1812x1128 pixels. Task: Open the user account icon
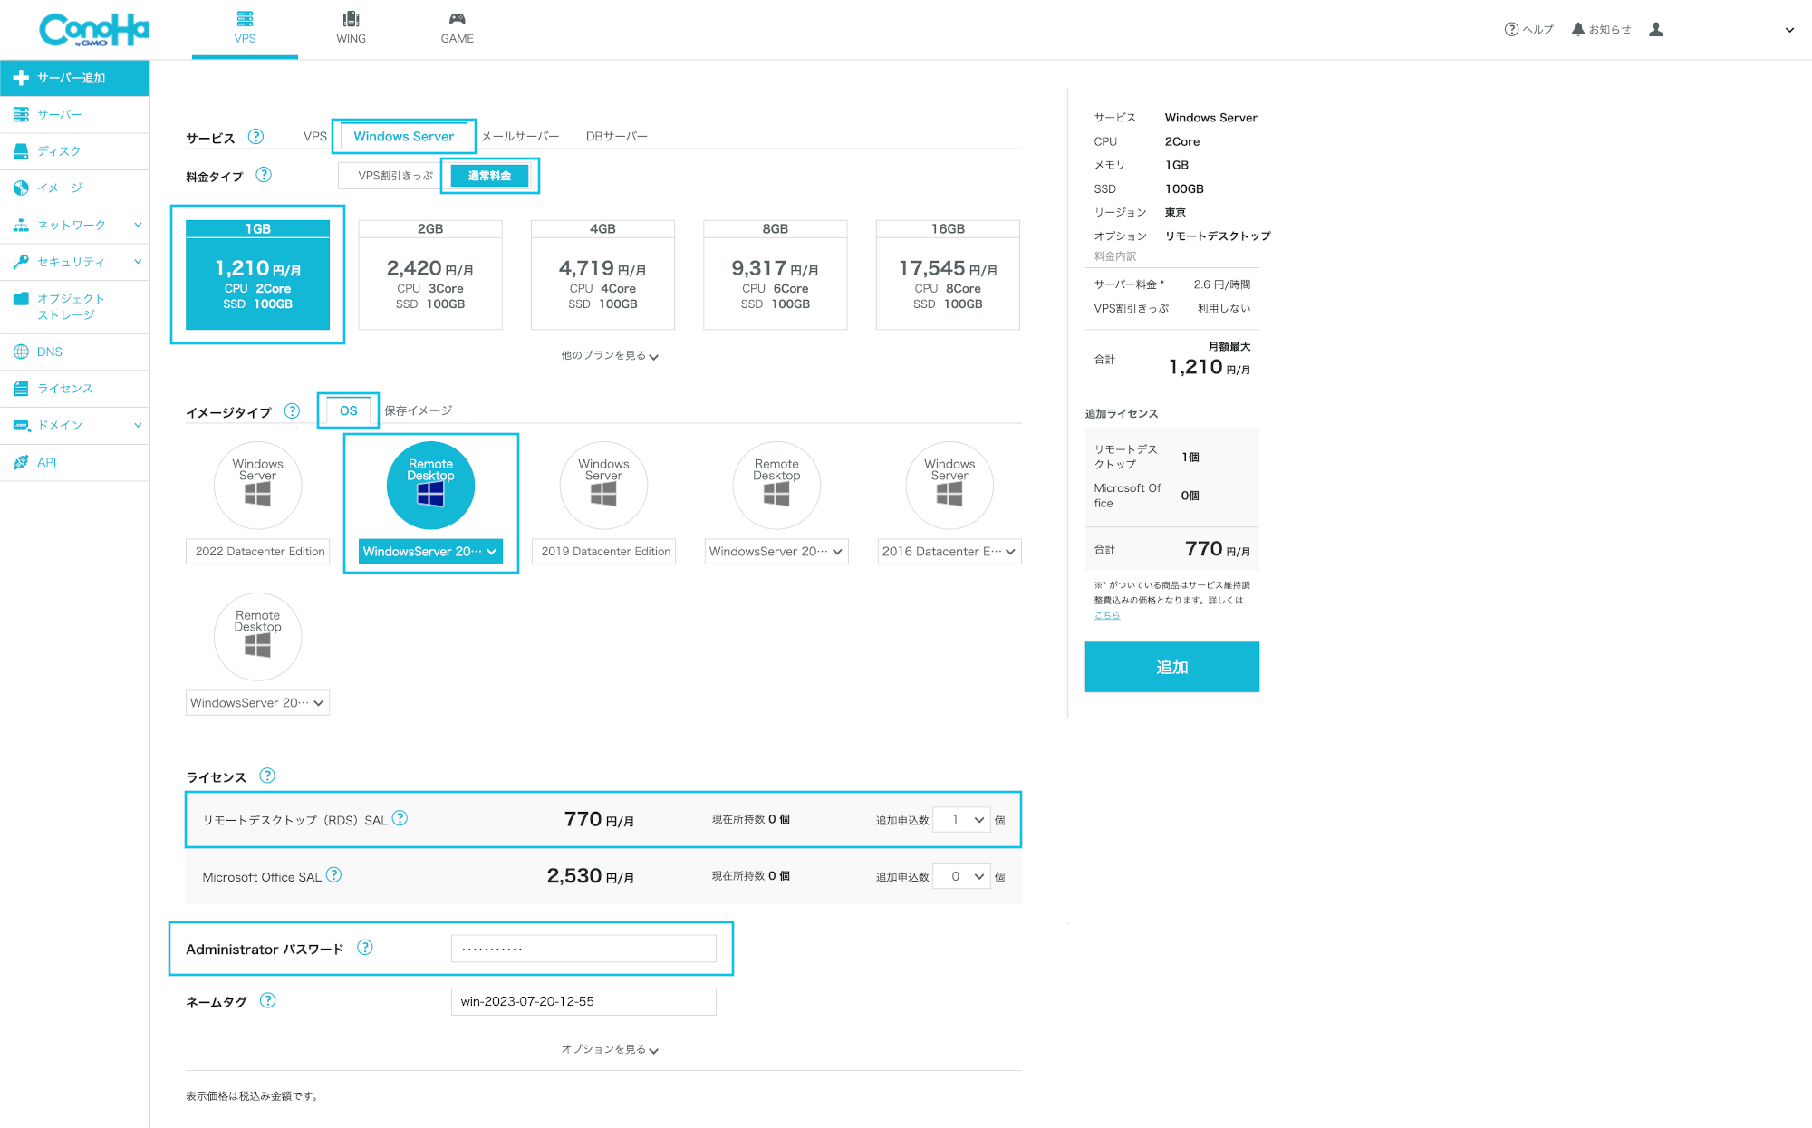coord(1656,29)
